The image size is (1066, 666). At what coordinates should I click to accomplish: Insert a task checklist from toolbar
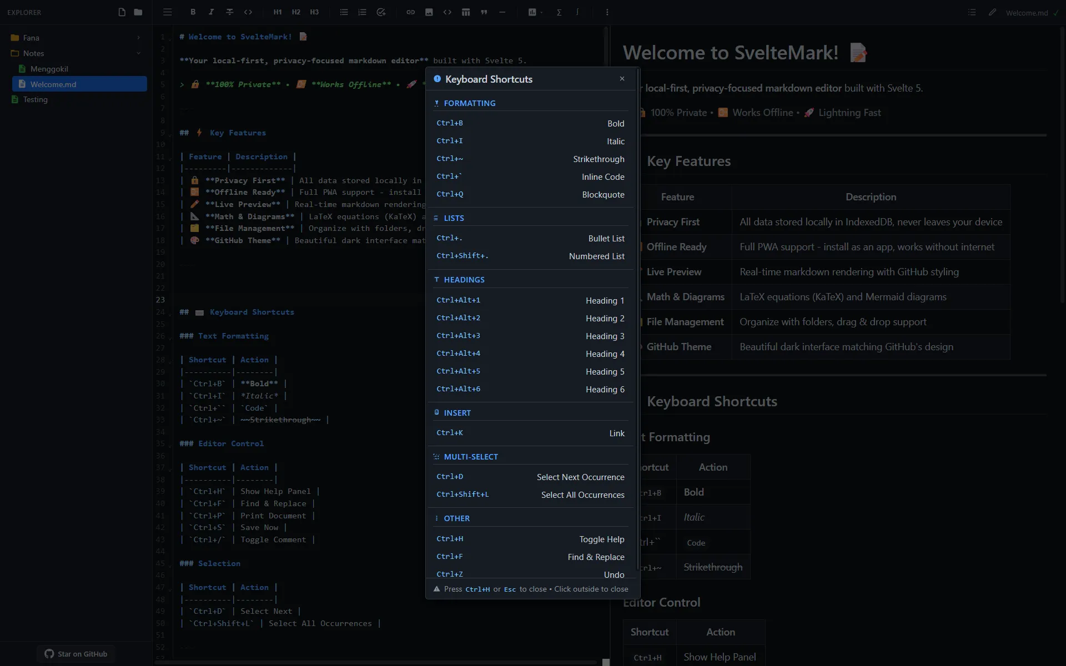381,12
